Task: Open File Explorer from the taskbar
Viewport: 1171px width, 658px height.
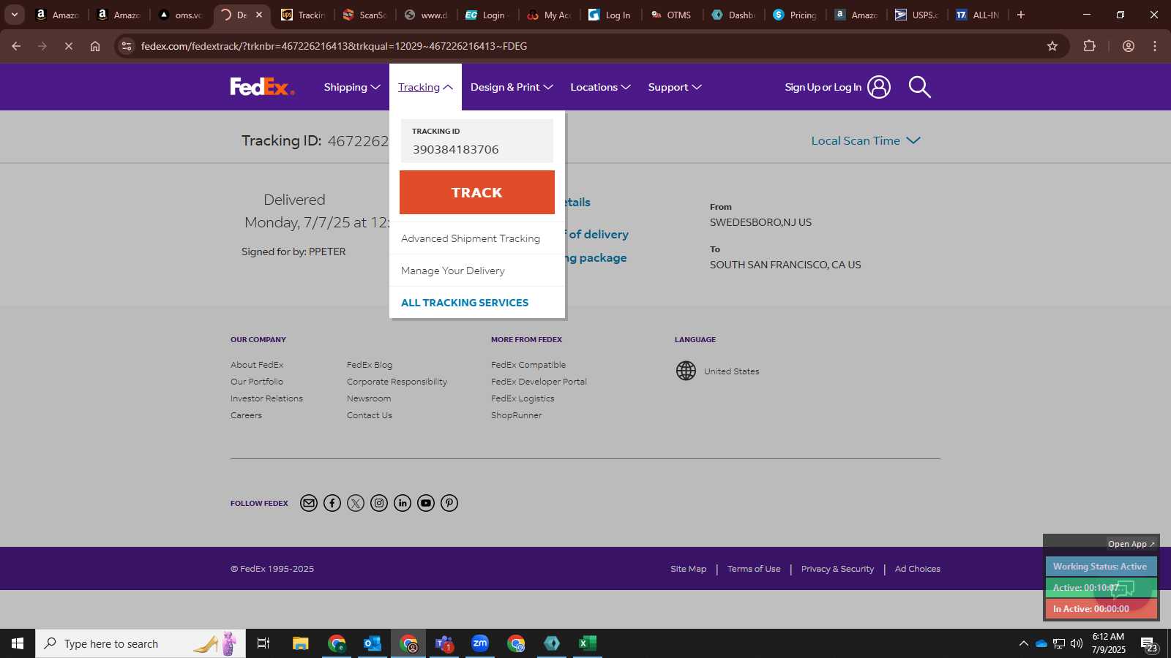Action: (301, 643)
